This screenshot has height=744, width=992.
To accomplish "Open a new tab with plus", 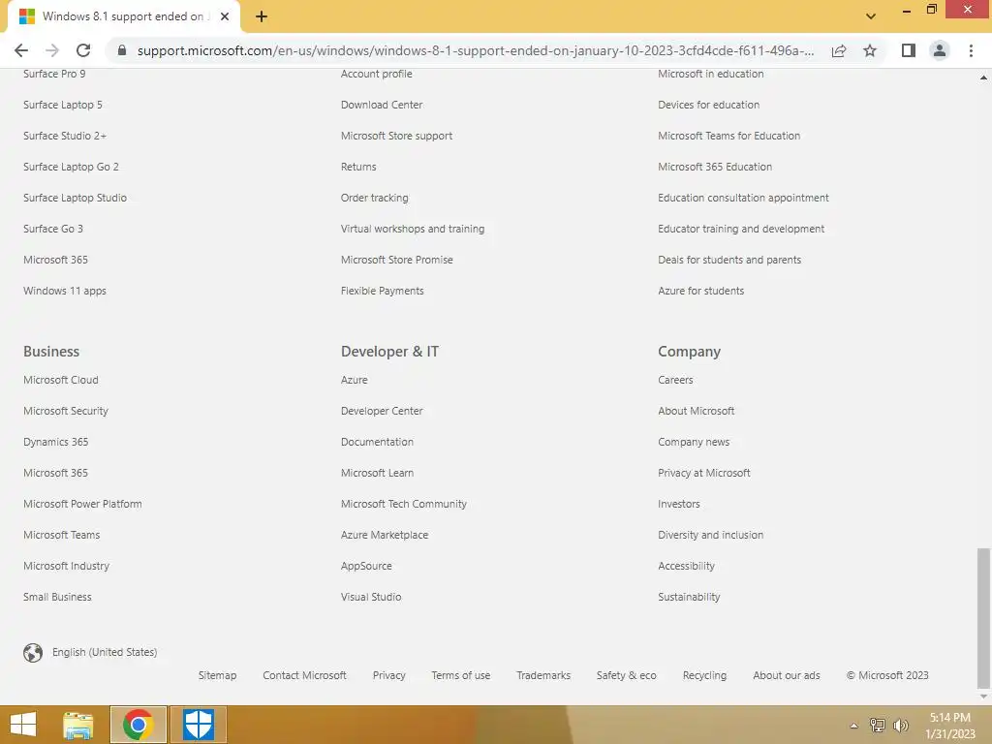I will [x=262, y=16].
